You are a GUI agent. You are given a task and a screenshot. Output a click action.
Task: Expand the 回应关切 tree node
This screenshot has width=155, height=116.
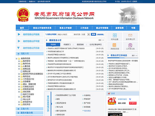point(19,104)
